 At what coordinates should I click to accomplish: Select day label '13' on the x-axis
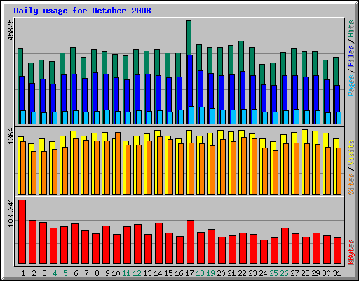(147, 273)
